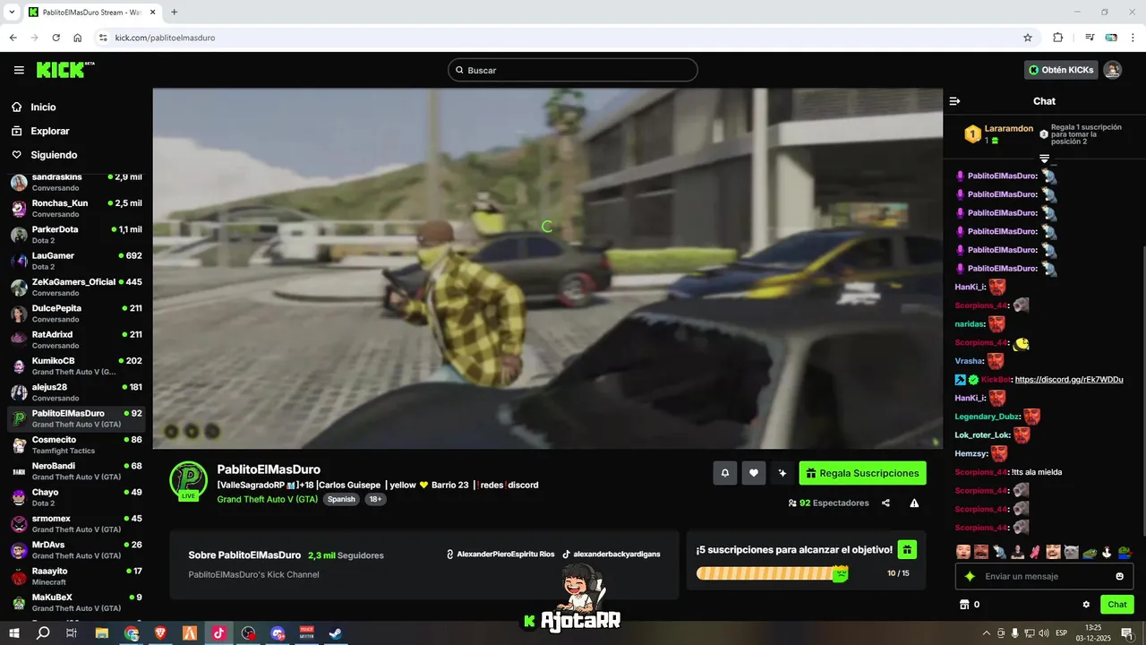View site information icon in the address bar

(x=103, y=38)
